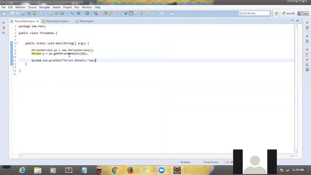Open the Outline view from right trim
The image size is (311, 175).
click(307, 41)
